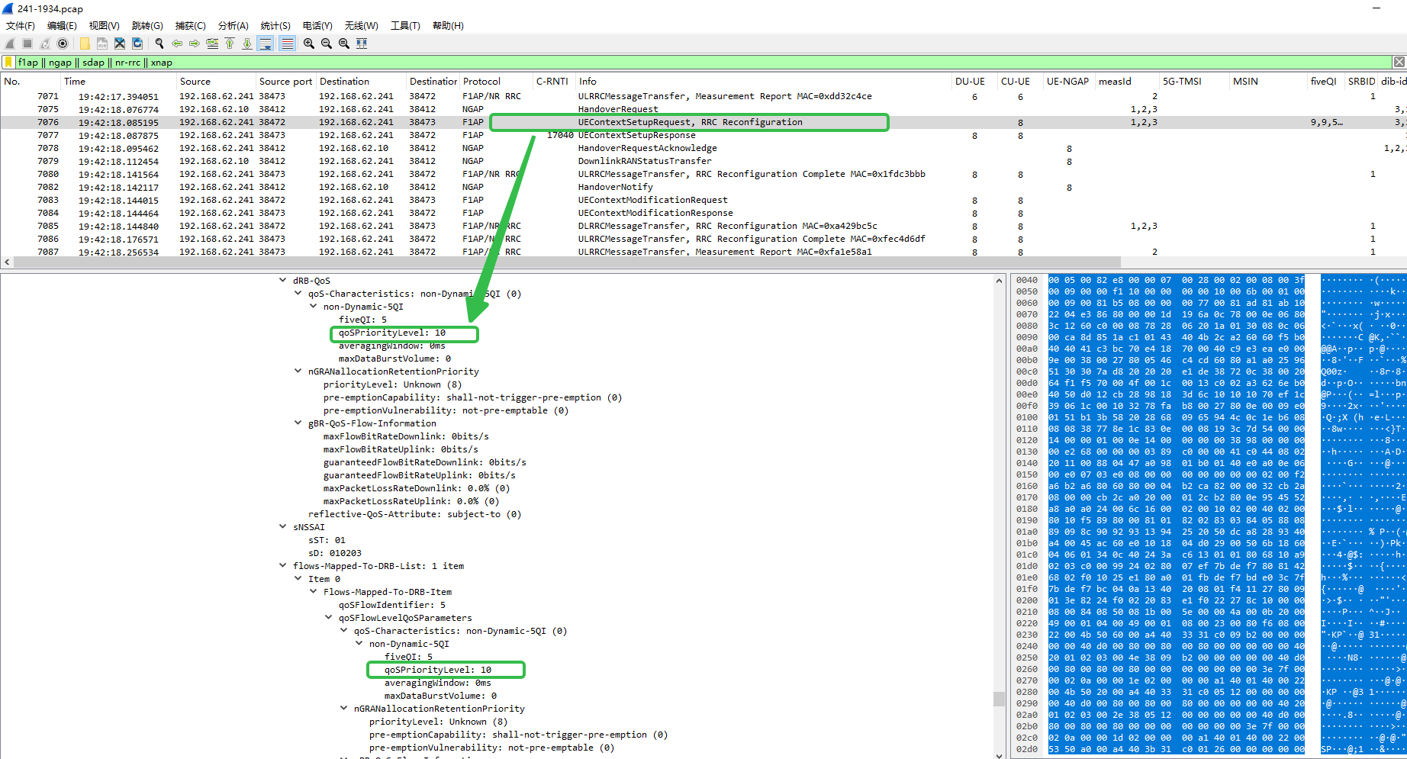Viewport: 1407px width, 759px height.
Task: Collapse the dRB-QoS tree node
Action: [x=283, y=281]
